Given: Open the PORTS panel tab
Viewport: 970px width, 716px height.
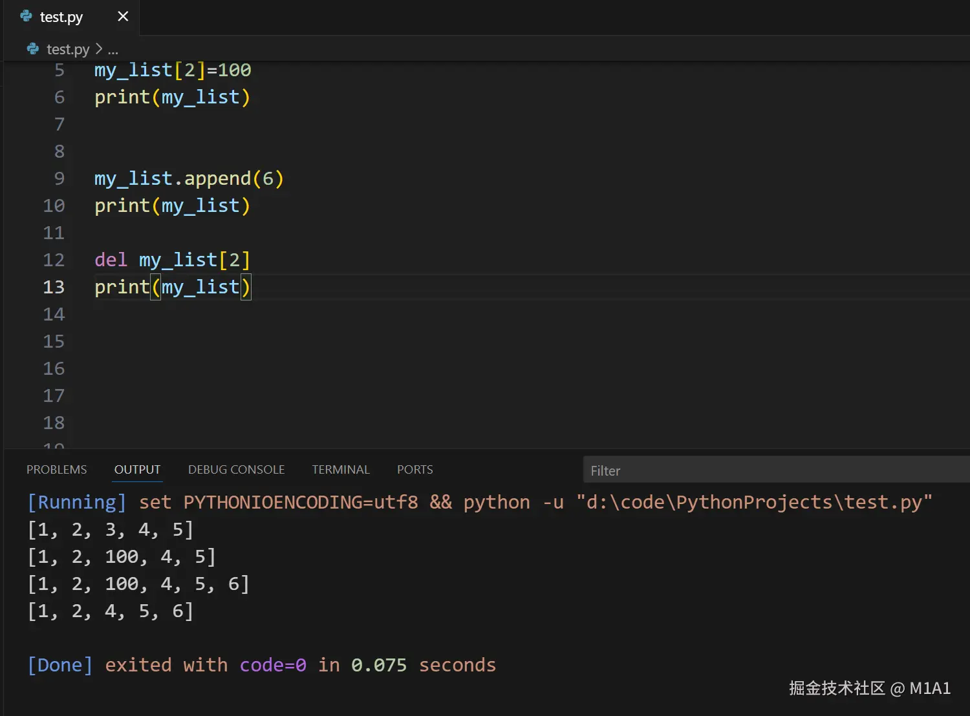Looking at the screenshot, I should pyautogui.click(x=415, y=470).
